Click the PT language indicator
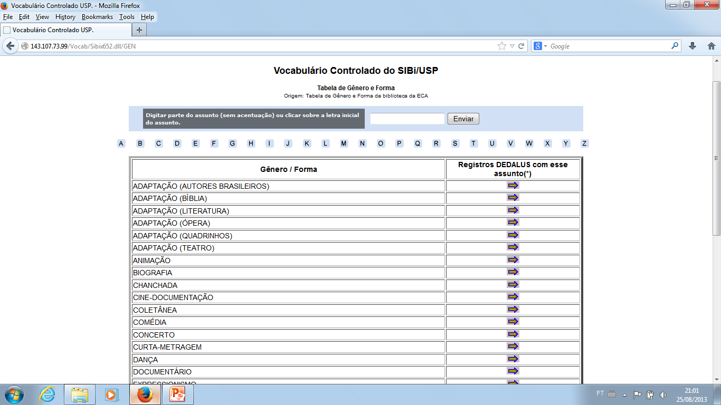 coord(600,393)
